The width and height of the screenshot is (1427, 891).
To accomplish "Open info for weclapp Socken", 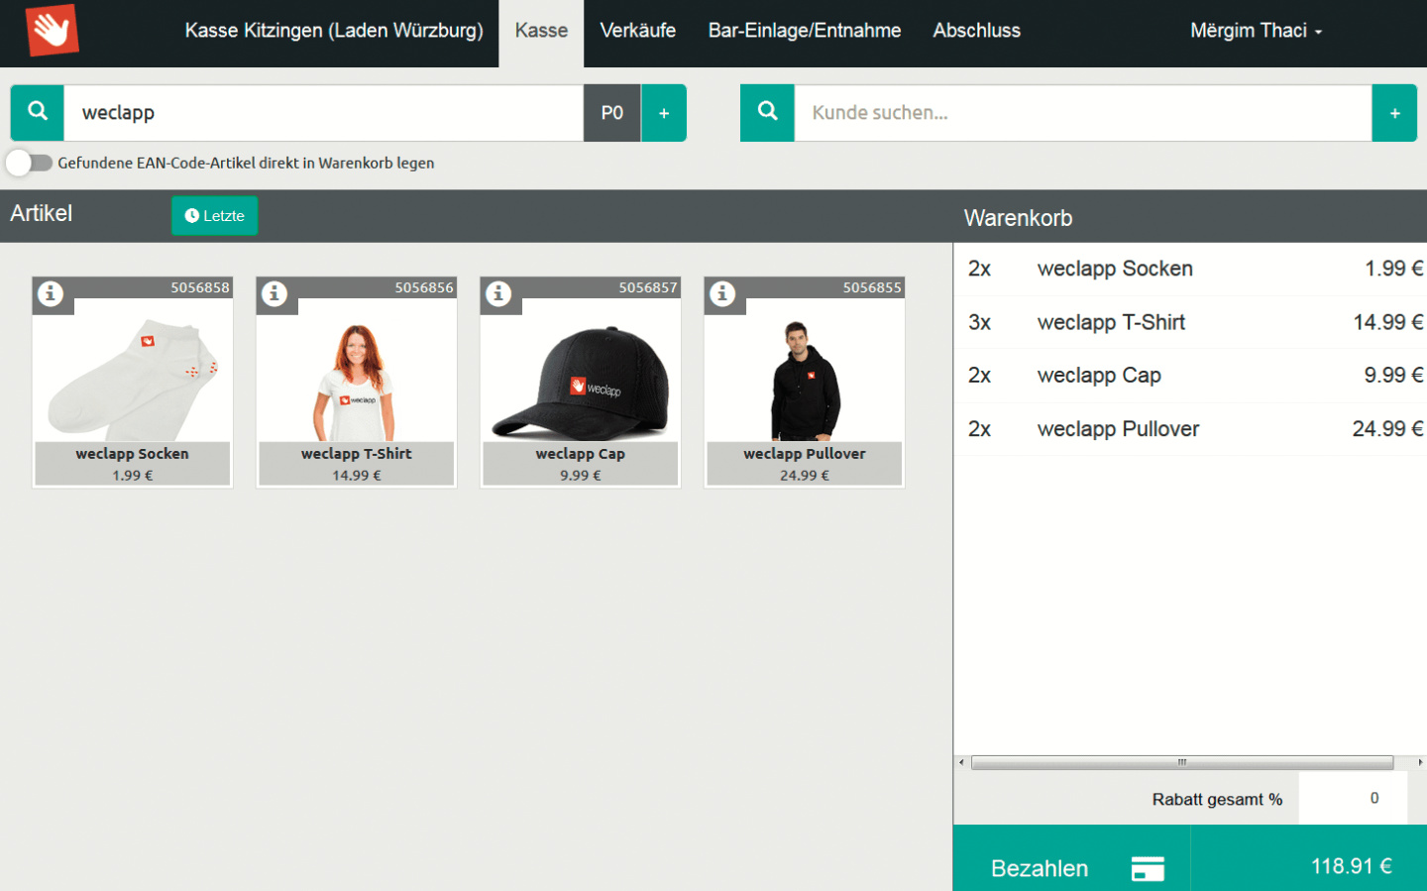I will 51,294.
